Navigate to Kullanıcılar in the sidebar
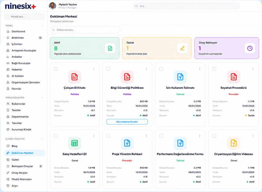 24,104
